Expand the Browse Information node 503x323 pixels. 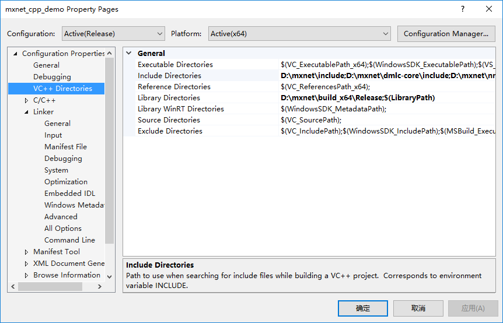click(26, 275)
